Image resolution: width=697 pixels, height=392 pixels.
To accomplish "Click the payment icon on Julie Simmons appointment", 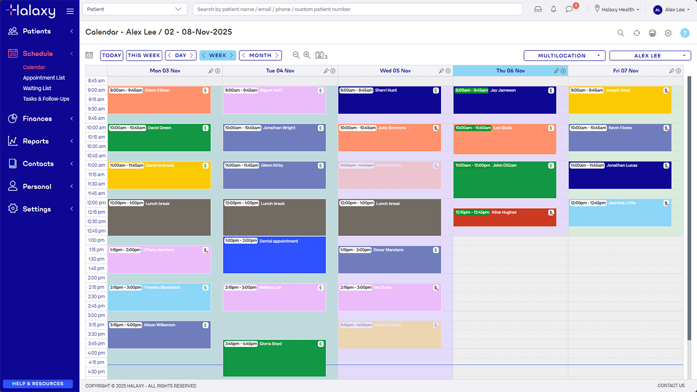I will coord(436,128).
